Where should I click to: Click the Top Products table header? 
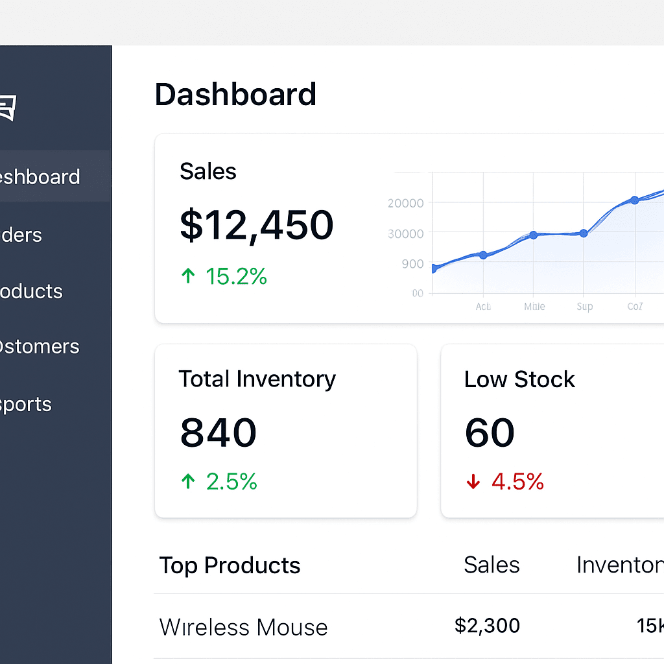point(230,565)
